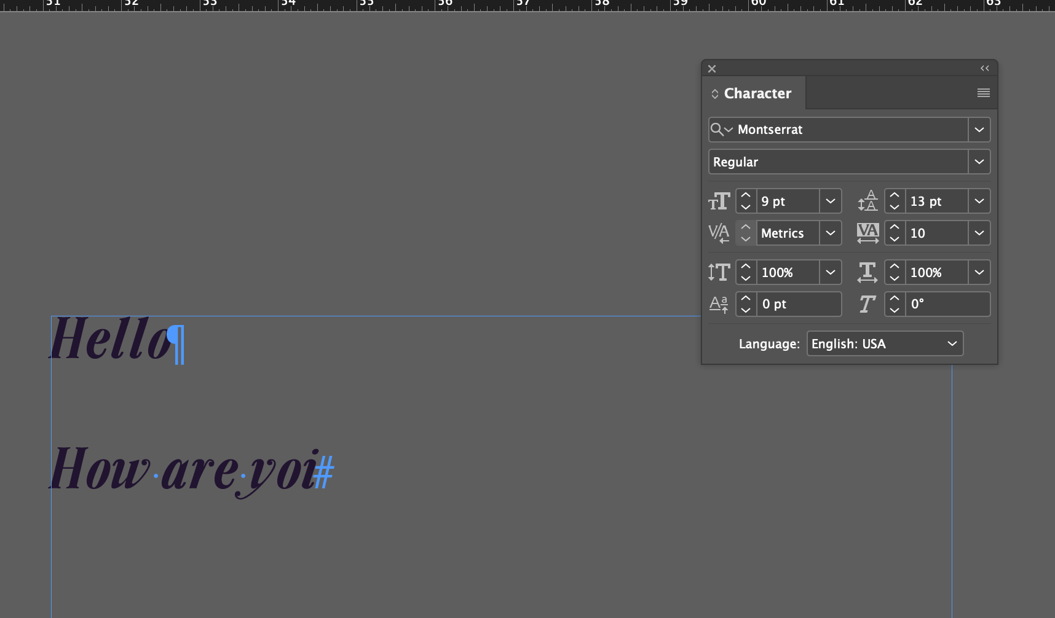The width and height of the screenshot is (1055, 618).
Task: Click the 0 pt baseline shift field
Action: (x=798, y=305)
